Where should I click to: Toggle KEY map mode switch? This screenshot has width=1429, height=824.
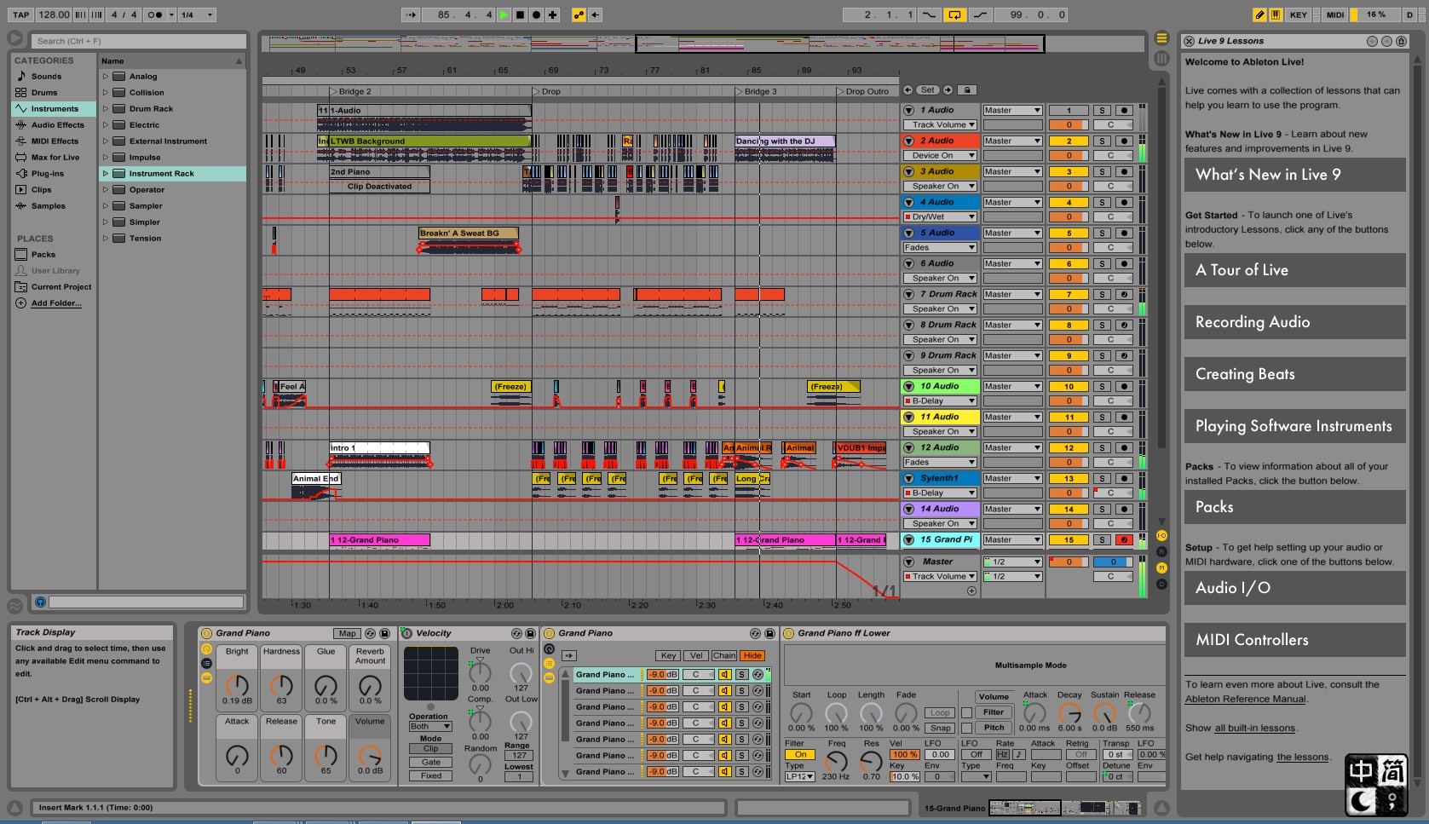pos(1298,14)
